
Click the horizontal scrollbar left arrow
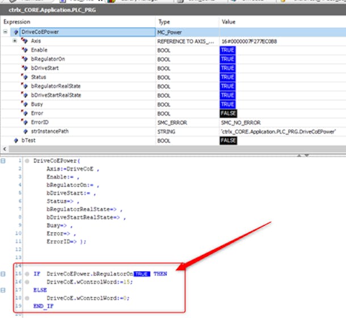(x=5, y=149)
